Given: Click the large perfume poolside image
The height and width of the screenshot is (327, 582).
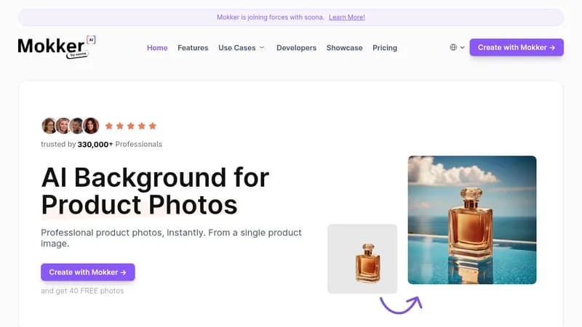Looking at the screenshot, I should (x=472, y=220).
